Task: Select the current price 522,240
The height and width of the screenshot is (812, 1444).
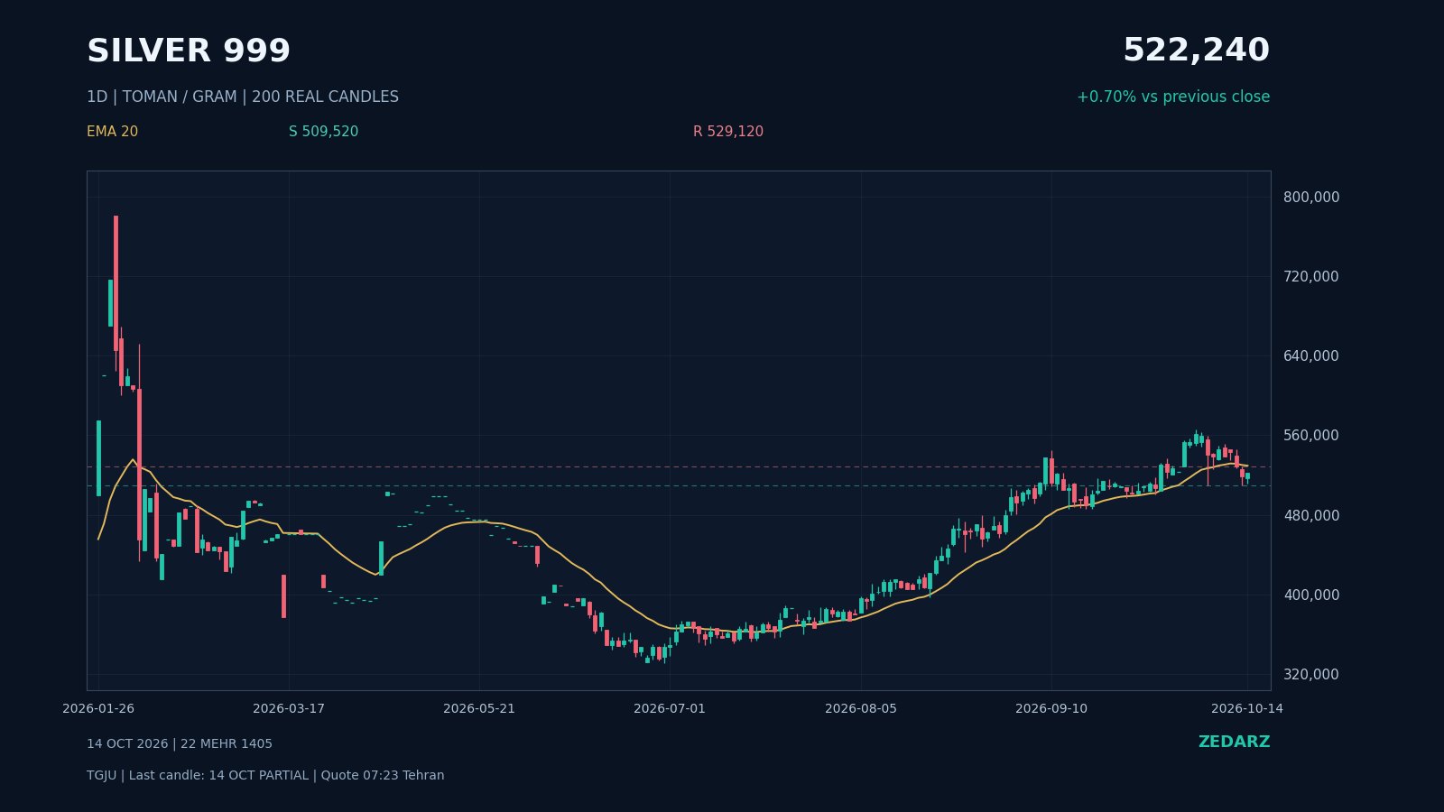Action: 1196,51
